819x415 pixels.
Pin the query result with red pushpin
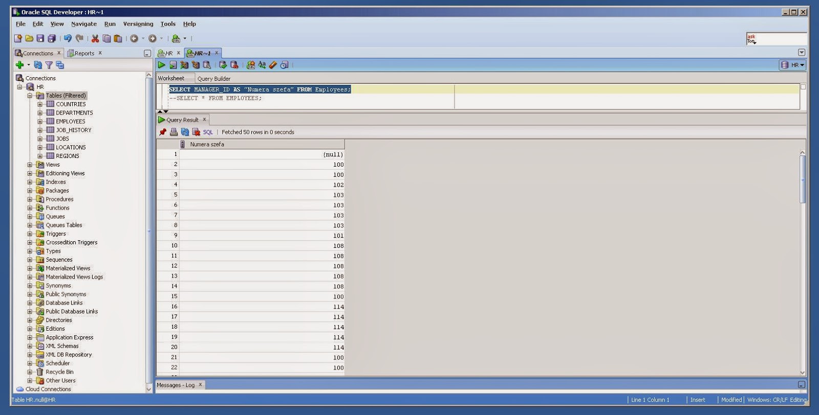tap(163, 132)
